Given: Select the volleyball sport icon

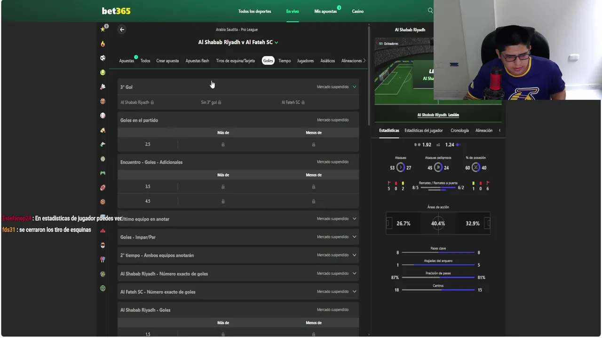Looking at the screenshot, I should tap(103, 274).
